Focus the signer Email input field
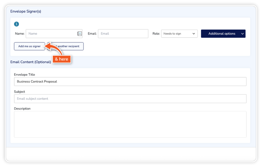262x167 pixels. coord(123,34)
